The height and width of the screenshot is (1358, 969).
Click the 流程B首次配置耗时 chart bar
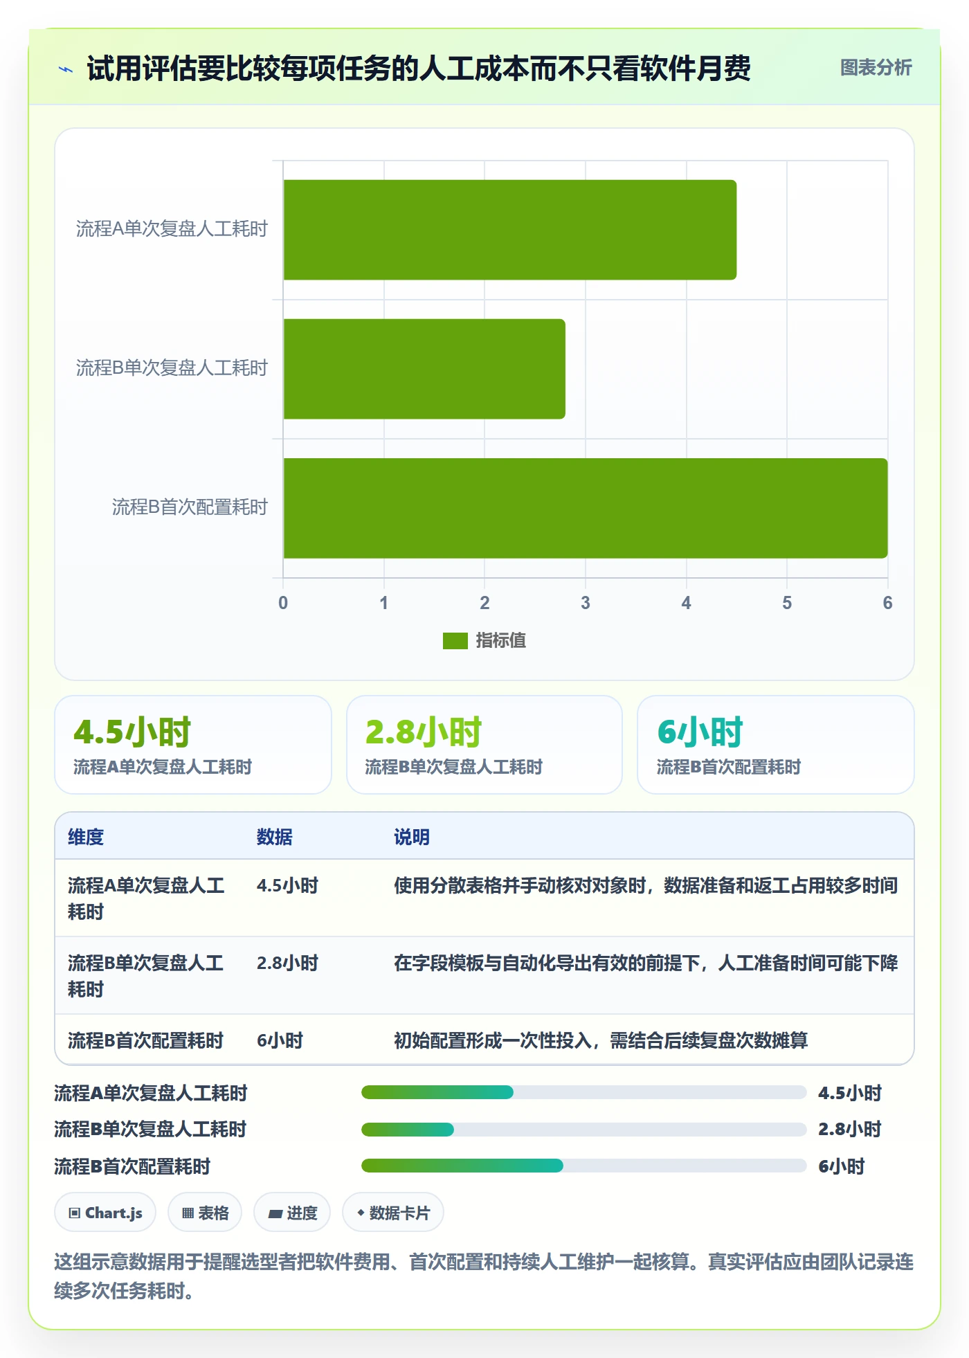pos(585,508)
